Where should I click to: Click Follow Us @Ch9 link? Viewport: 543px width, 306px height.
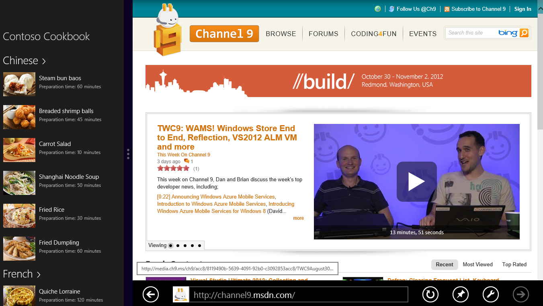(416, 9)
